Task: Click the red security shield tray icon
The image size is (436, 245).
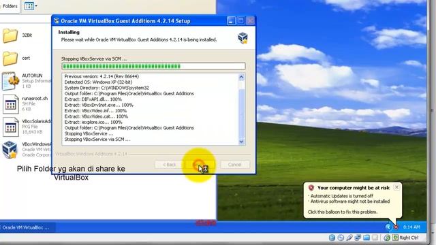Action: click(396, 227)
